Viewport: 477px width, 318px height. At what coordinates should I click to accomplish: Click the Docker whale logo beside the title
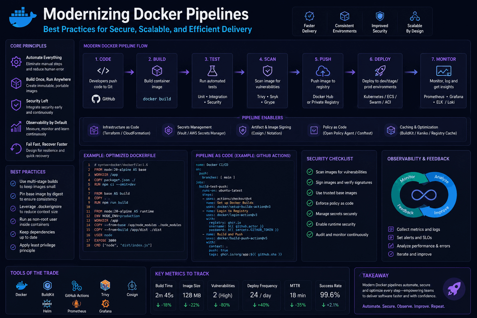coord(23,18)
